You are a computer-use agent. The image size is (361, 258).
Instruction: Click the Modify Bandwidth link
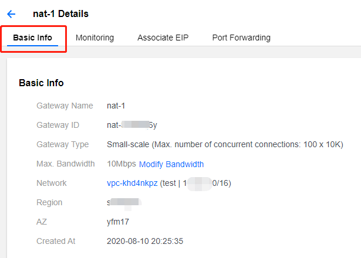pyautogui.click(x=171, y=164)
